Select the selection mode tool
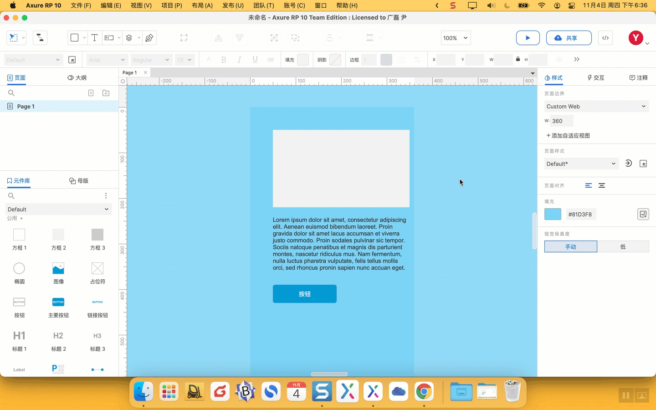656x410 pixels. pyautogui.click(x=14, y=38)
